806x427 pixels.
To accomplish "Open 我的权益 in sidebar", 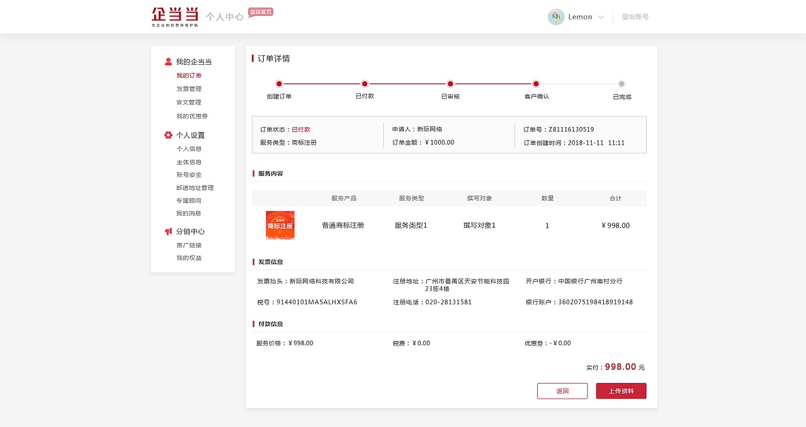I will [x=189, y=258].
